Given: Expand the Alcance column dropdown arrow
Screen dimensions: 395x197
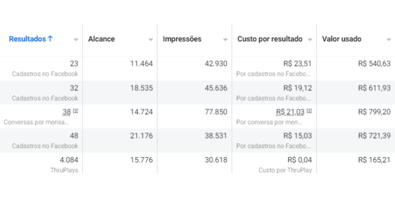Looking at the screenshot, I should 151,40.
